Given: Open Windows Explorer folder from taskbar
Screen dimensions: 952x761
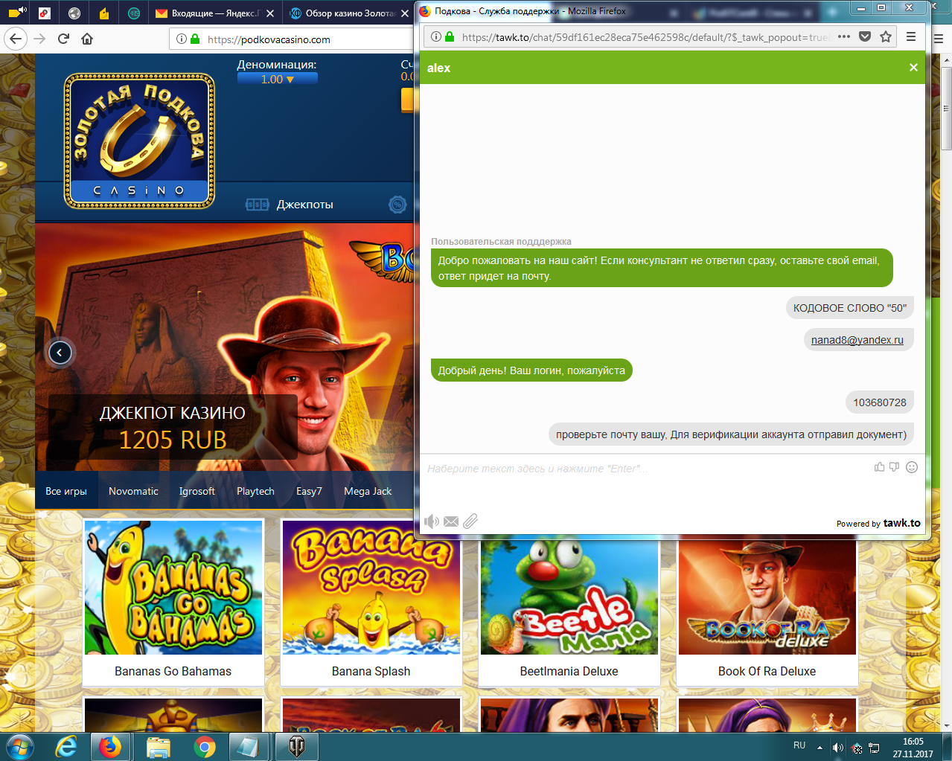Looking at the screenshot, I should pyautogui.click(x=158, y=747).
